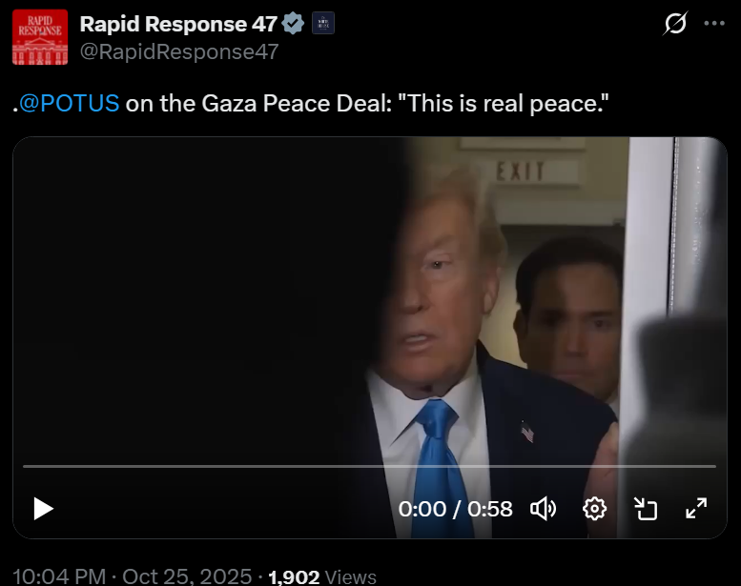741x586 pixels.
Task: Click the EXIT sign shown in video
Action: (520, 172)
